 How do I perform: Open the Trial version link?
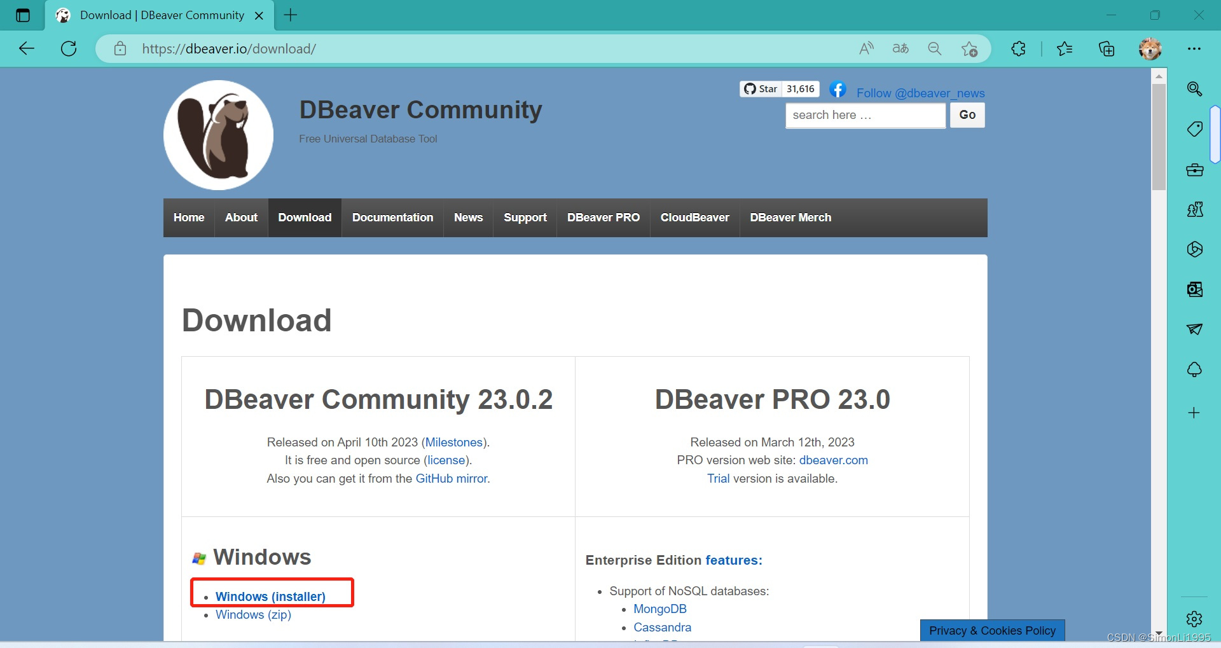718,478
